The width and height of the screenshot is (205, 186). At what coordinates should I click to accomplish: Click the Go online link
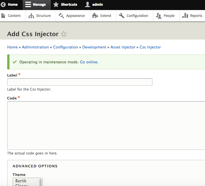click(89, 62)
